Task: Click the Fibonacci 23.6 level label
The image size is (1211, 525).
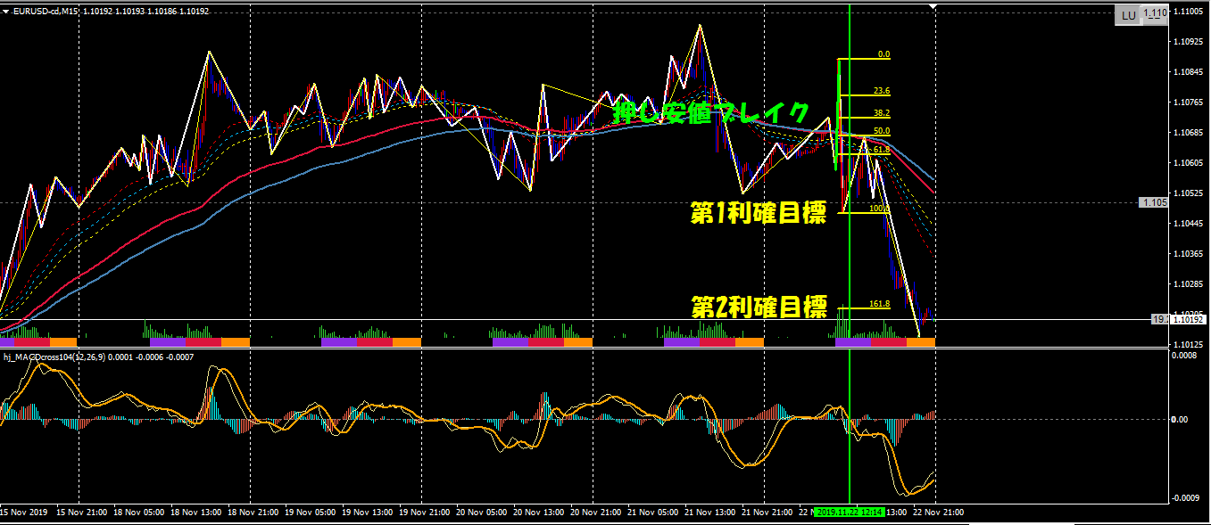Action: pos(882,91)
